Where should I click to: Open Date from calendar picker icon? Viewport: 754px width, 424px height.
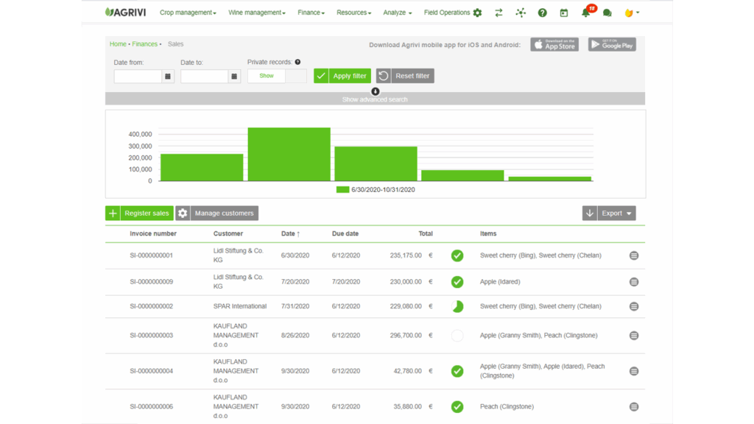[x=168, y=76]
